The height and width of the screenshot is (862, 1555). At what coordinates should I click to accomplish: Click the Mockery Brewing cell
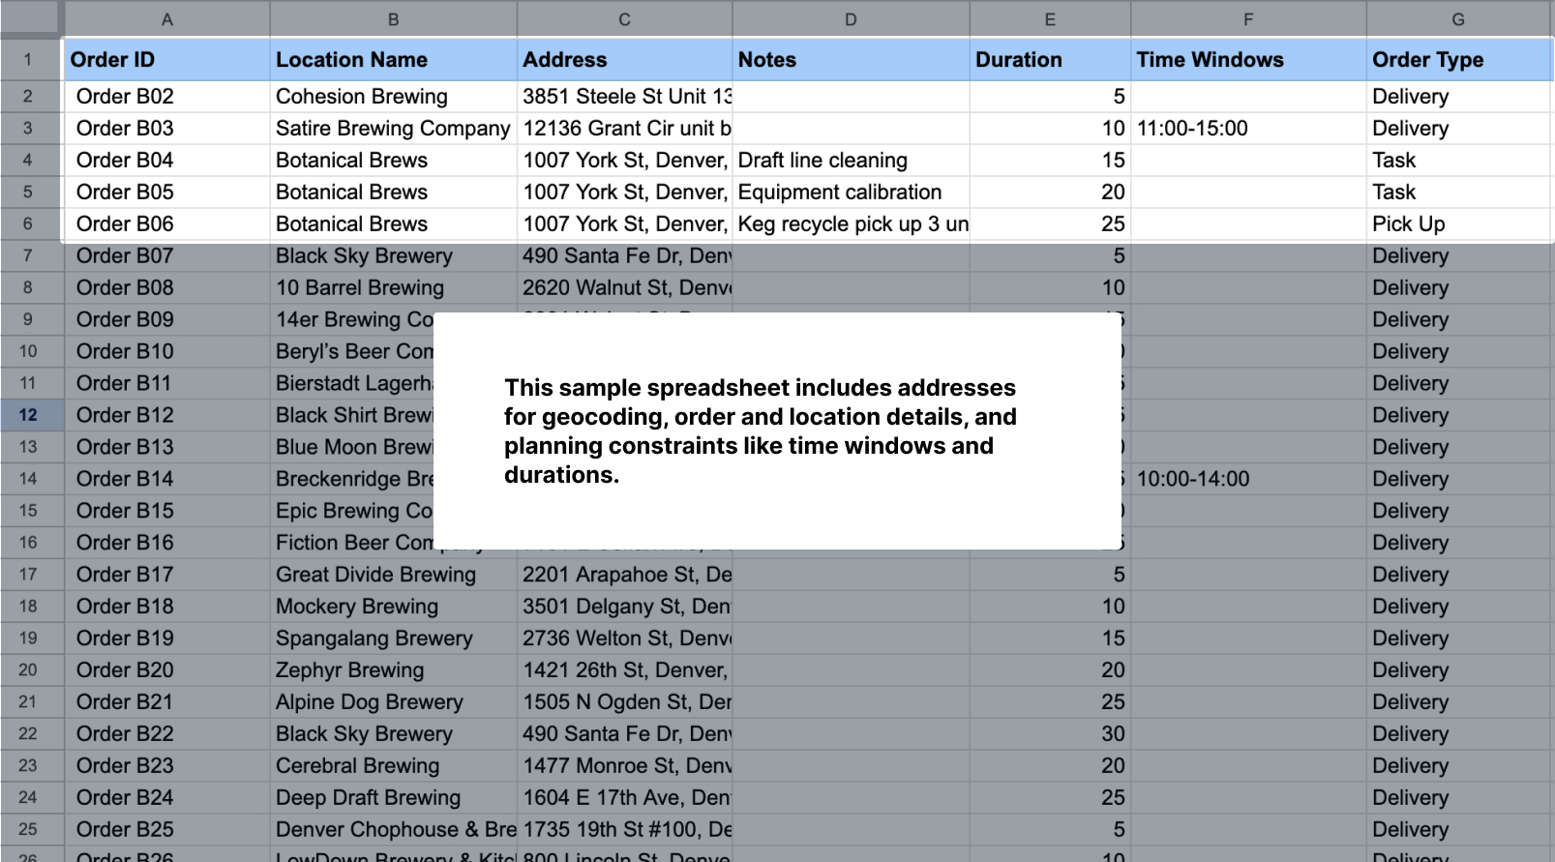pyautogui.click(x=393, y=607)
